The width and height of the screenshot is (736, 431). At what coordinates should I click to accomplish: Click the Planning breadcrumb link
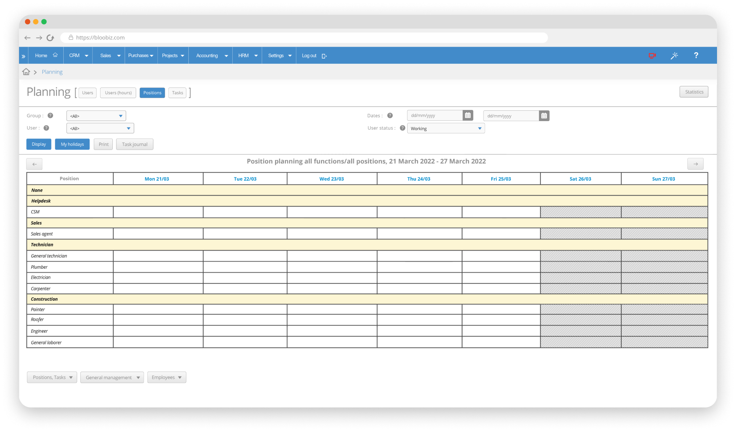coord(52,72)
